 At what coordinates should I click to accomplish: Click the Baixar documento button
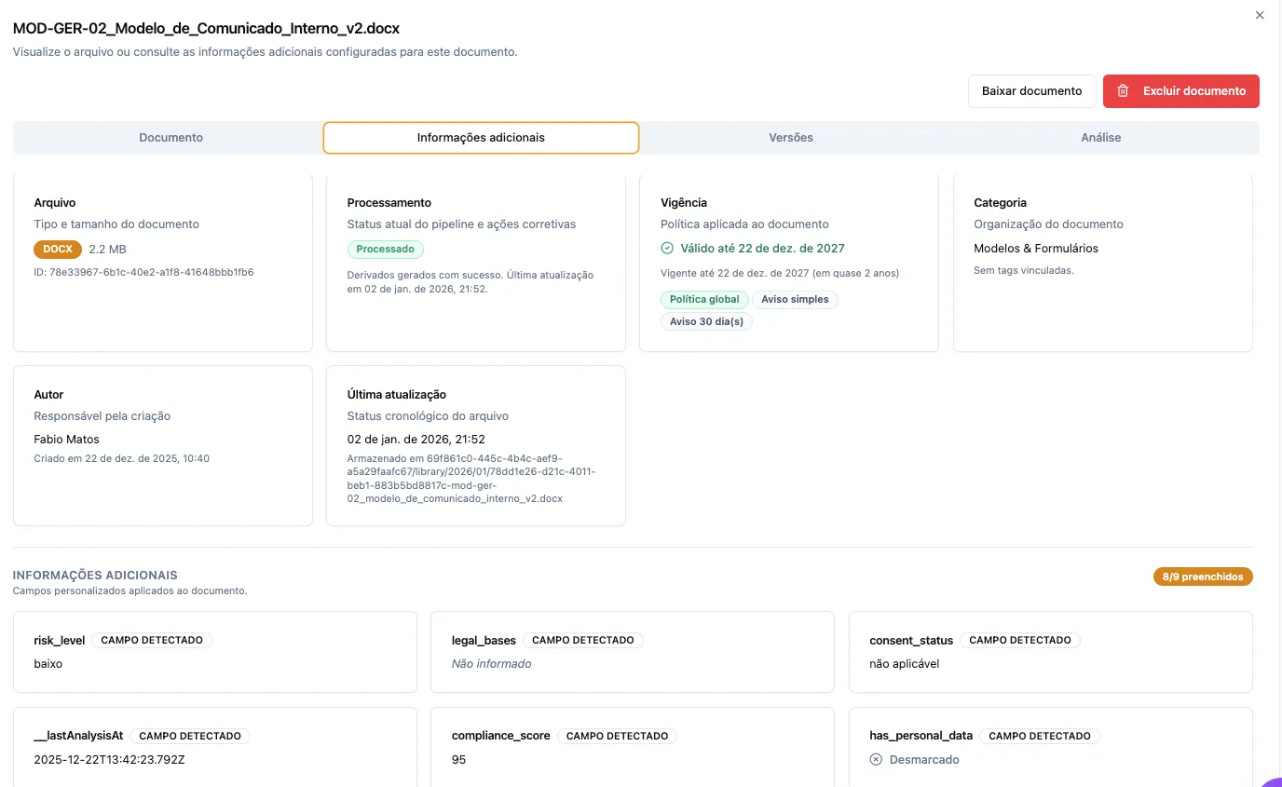coord(1031,91)
